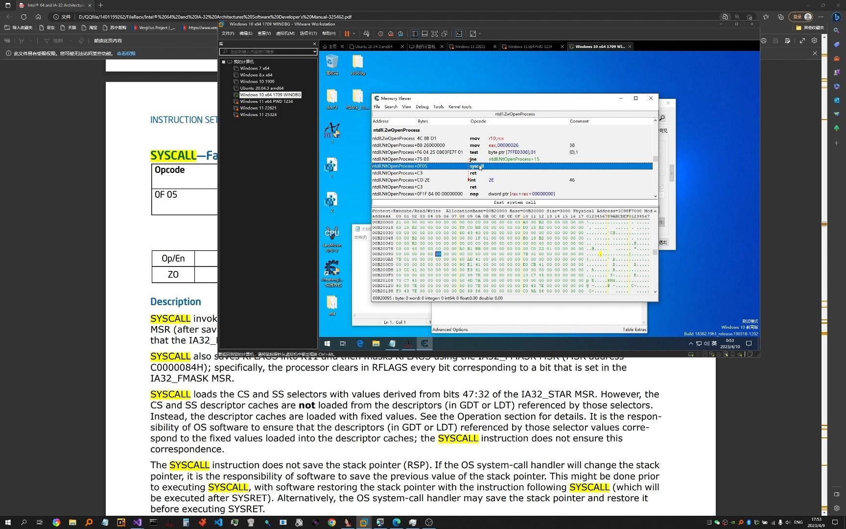Viewport: 846px width, 529px height.
Task: Select Windows 7 x64 in library tree
Action: [255, 69]
